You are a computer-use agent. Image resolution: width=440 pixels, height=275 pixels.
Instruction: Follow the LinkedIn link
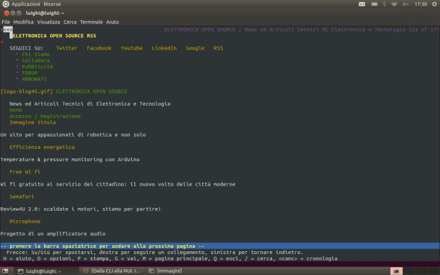click(164, 48)
